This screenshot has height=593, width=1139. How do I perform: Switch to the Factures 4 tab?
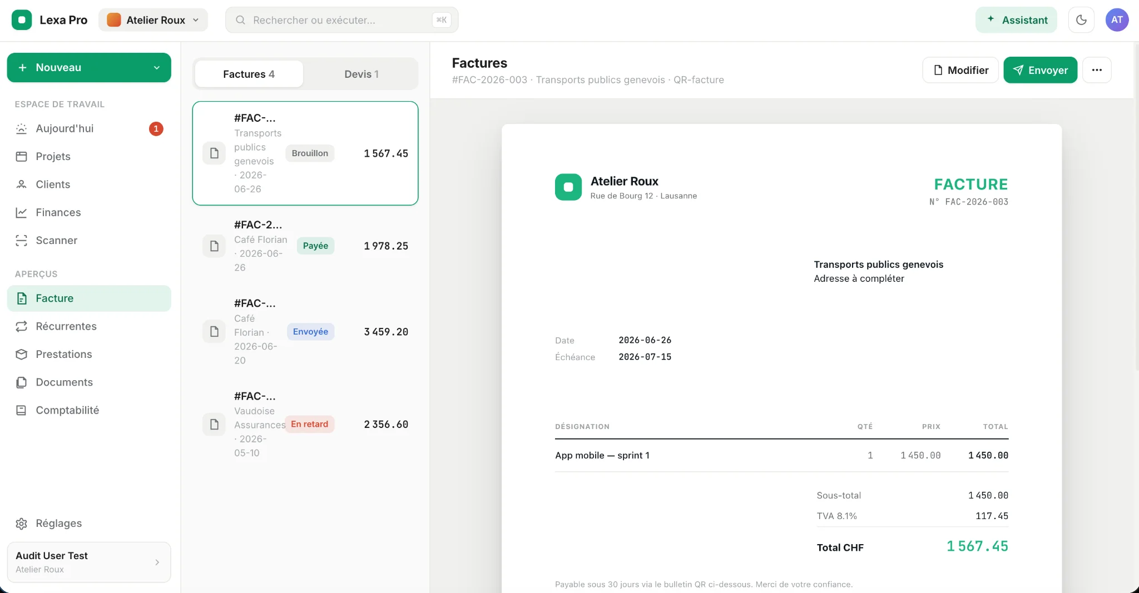(x=249, y=74)
